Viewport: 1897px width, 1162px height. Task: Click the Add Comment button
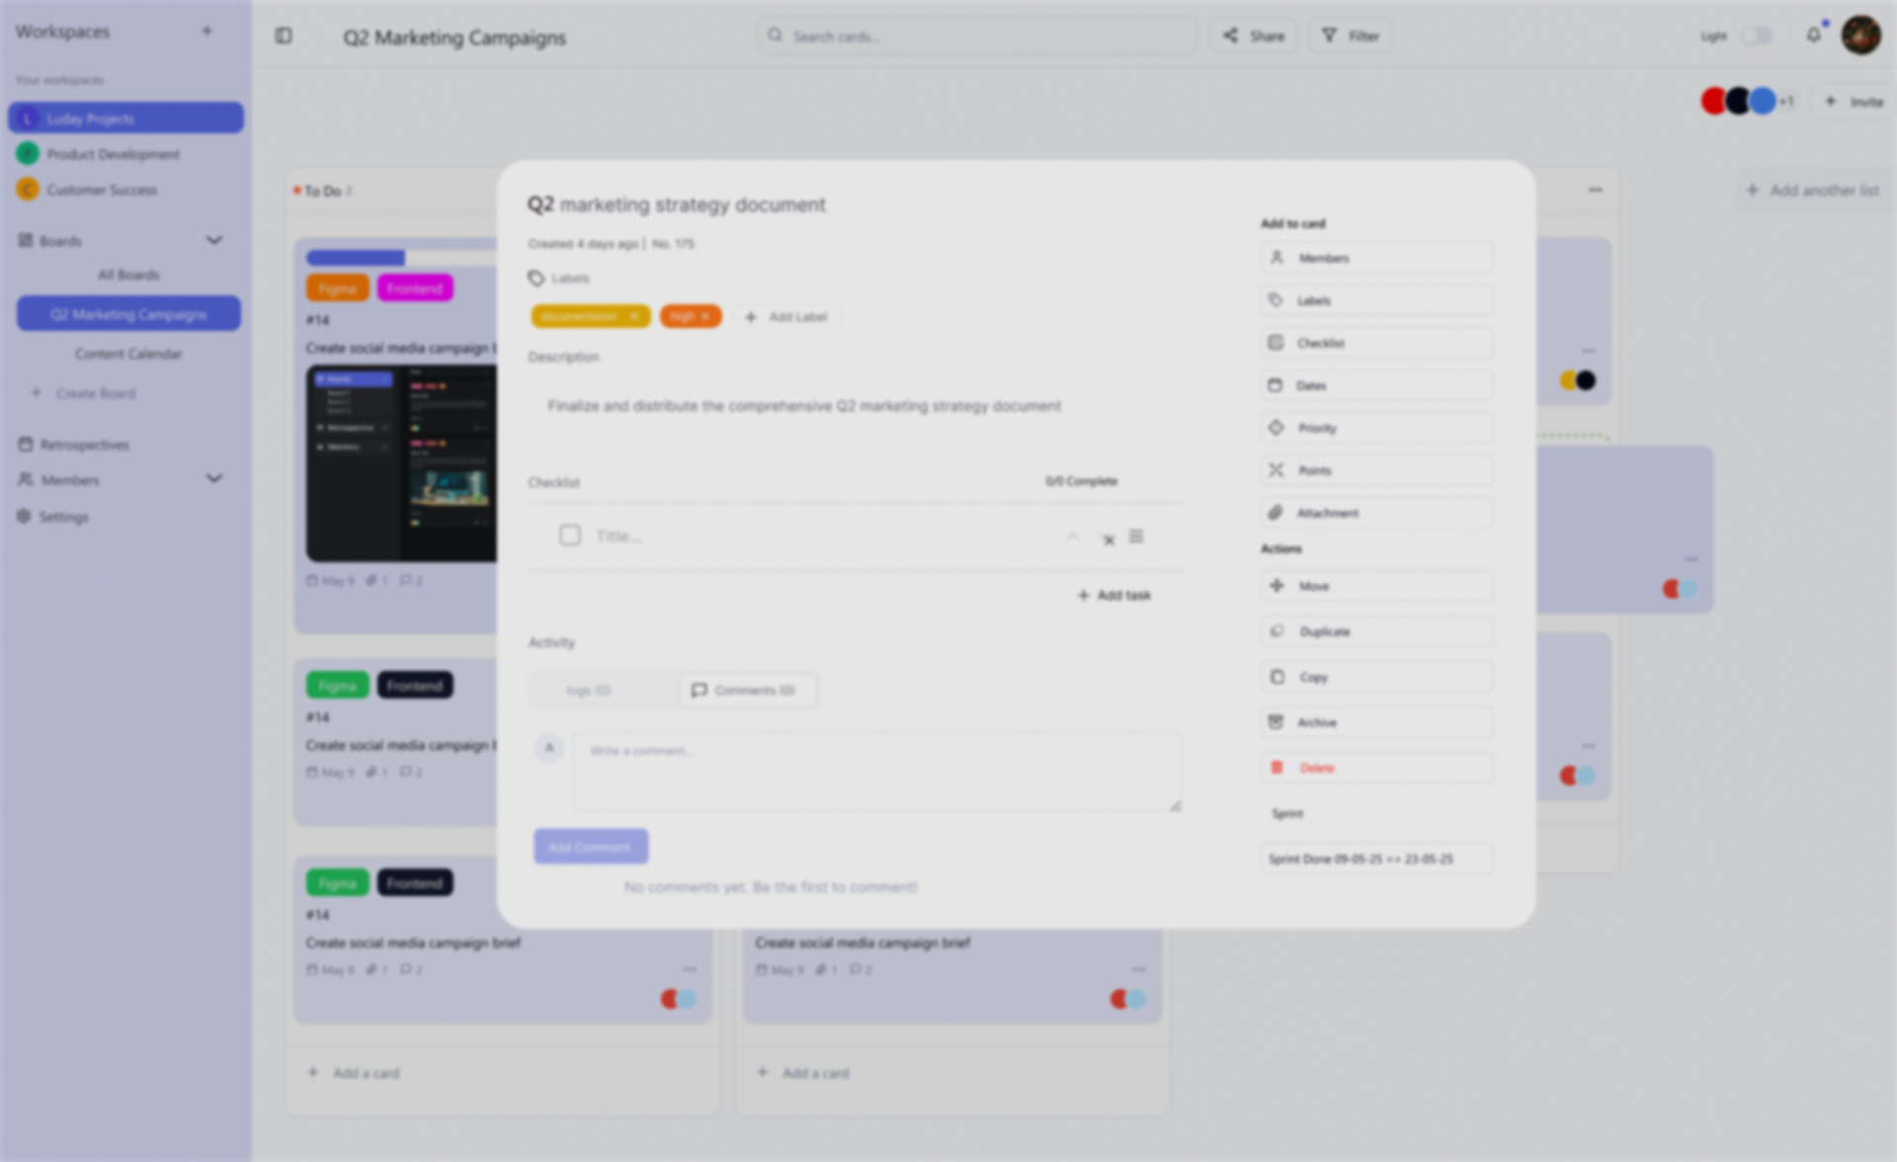590,847
